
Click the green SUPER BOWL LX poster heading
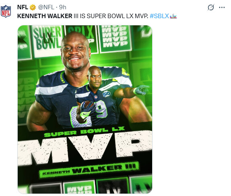pos(84,132)
